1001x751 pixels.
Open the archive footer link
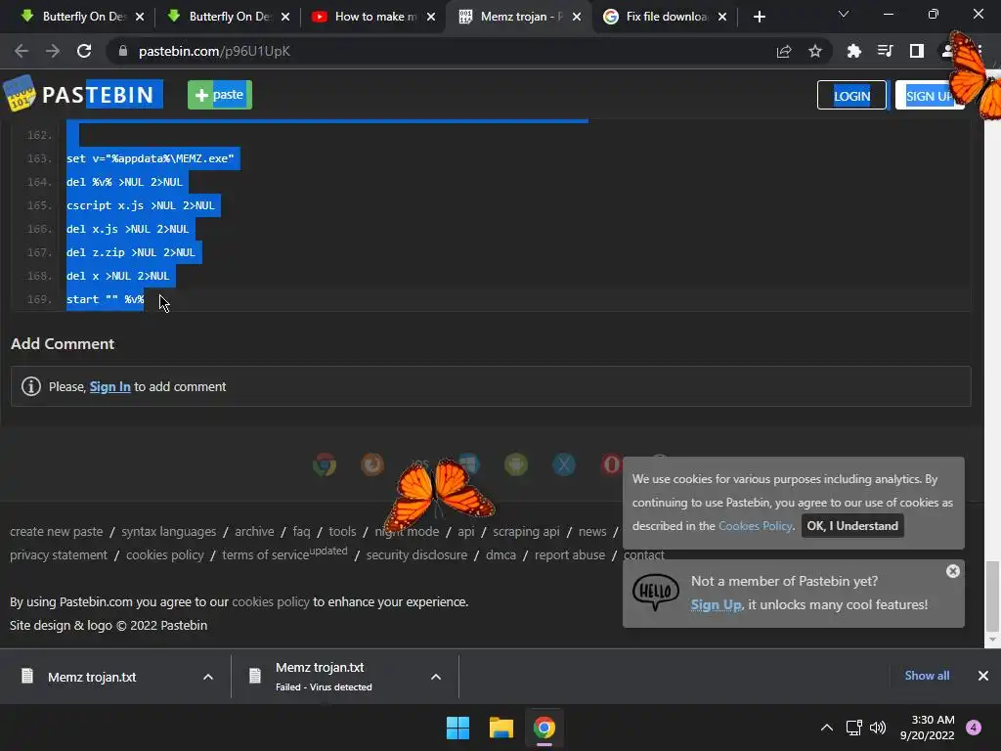pyautogui.click(x=254, y=531)
